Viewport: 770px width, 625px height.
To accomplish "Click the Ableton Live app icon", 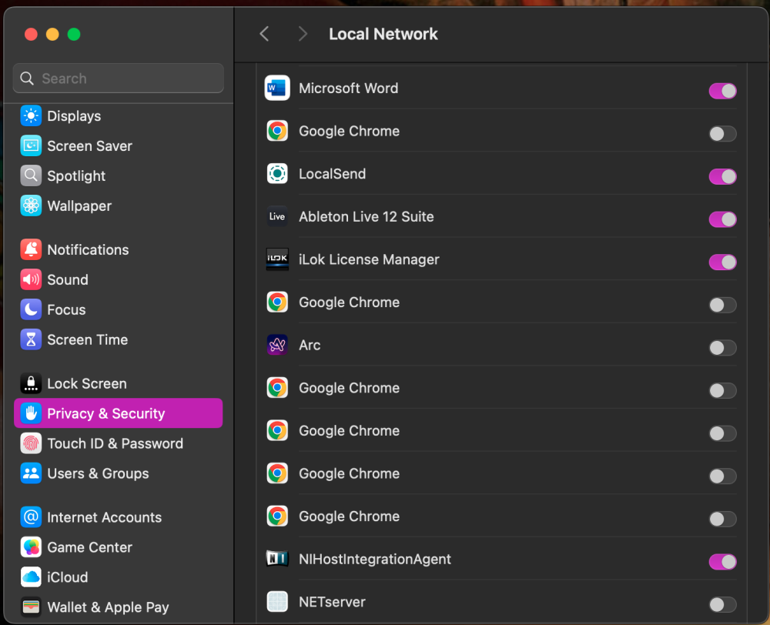I will click(x=277, y=216).
